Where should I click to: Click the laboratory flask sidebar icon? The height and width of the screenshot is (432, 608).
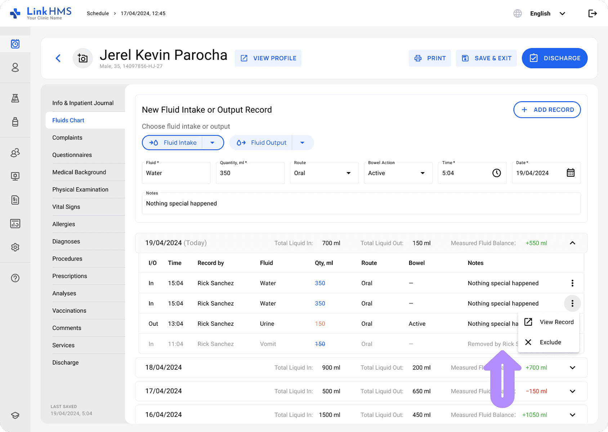(15, 98)
